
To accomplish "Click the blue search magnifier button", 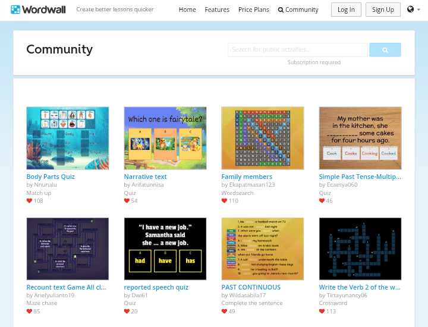I will [x=385, y=50].
